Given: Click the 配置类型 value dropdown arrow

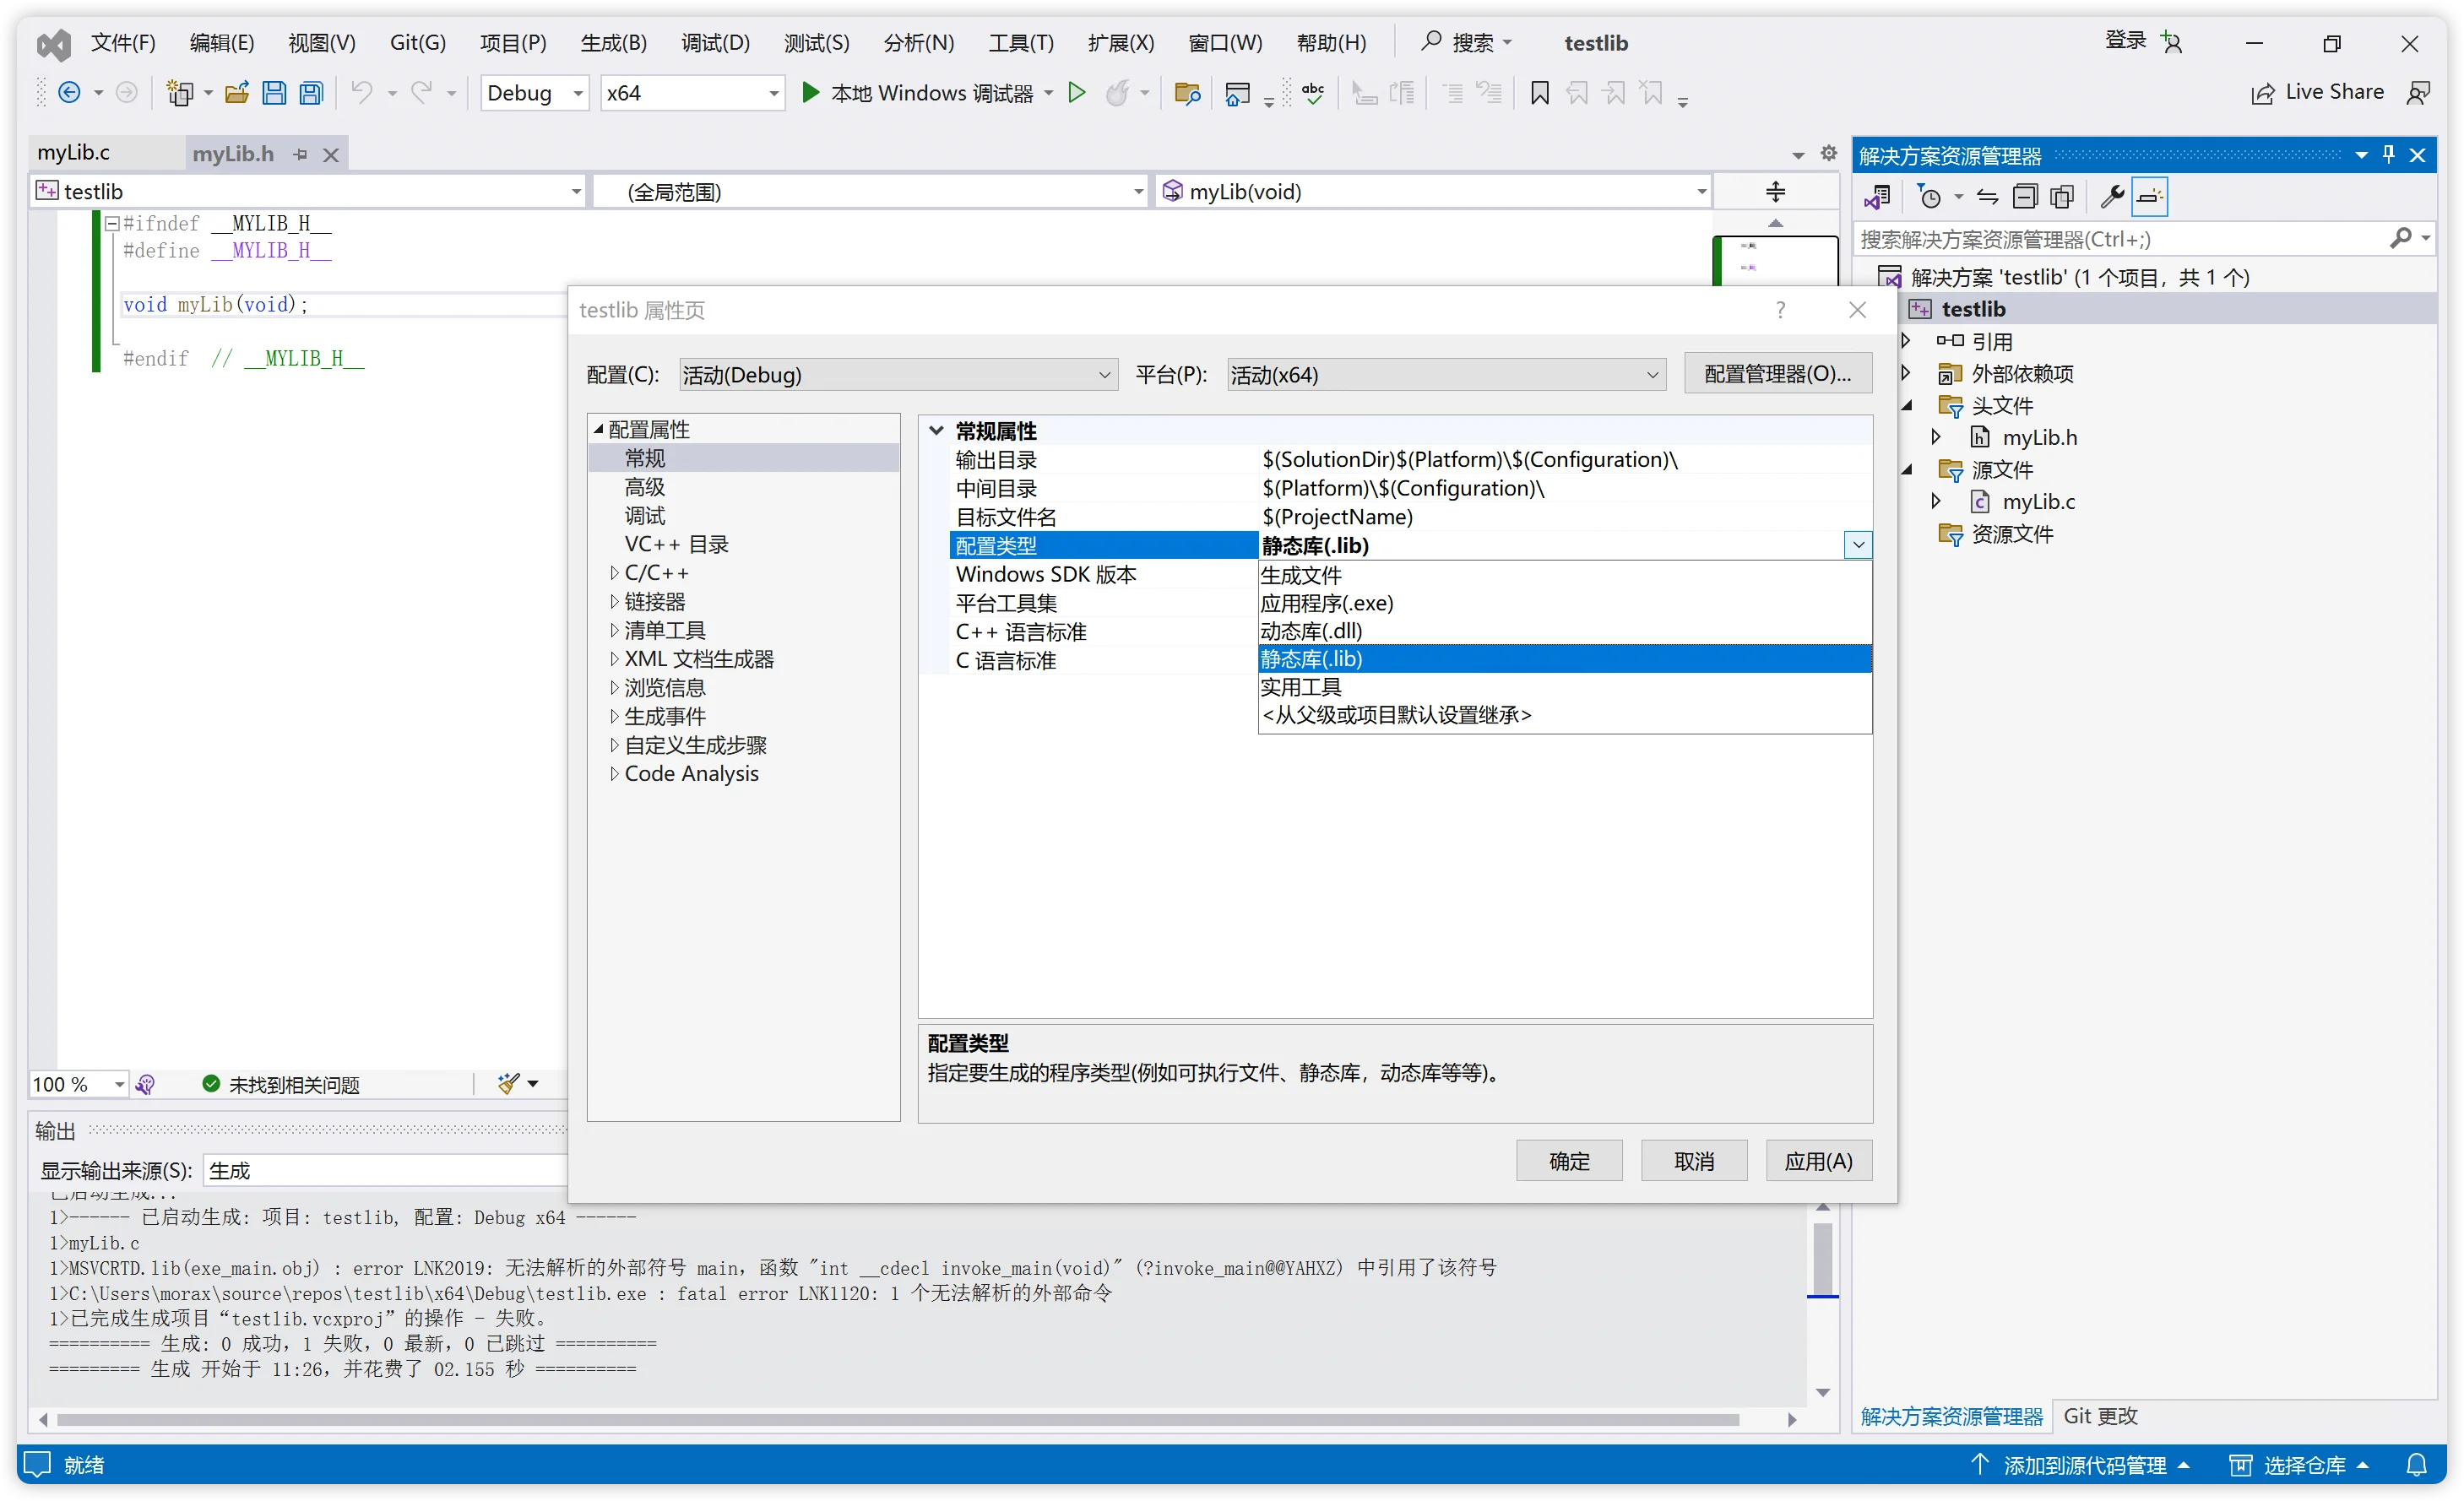Looking at the screenshot, I should (1858, 545).
